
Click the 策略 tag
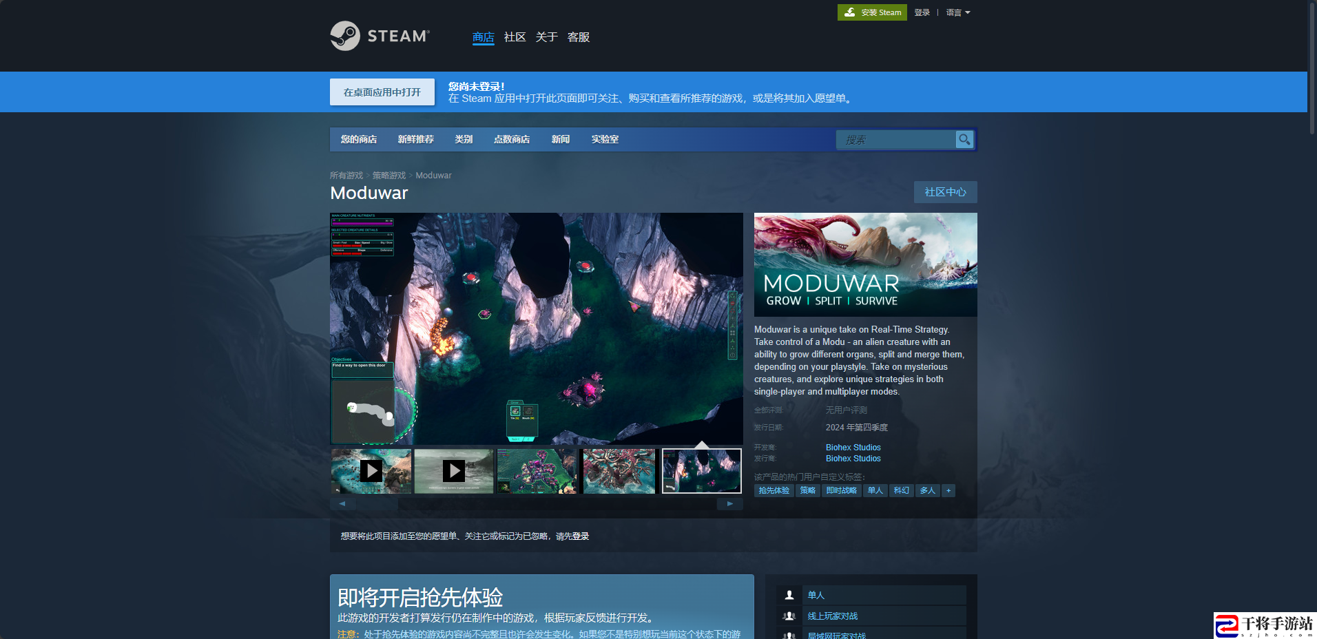click(x=808, y=490)
